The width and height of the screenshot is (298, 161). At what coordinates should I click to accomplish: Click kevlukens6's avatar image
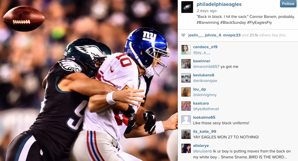[x=186, y=78]
